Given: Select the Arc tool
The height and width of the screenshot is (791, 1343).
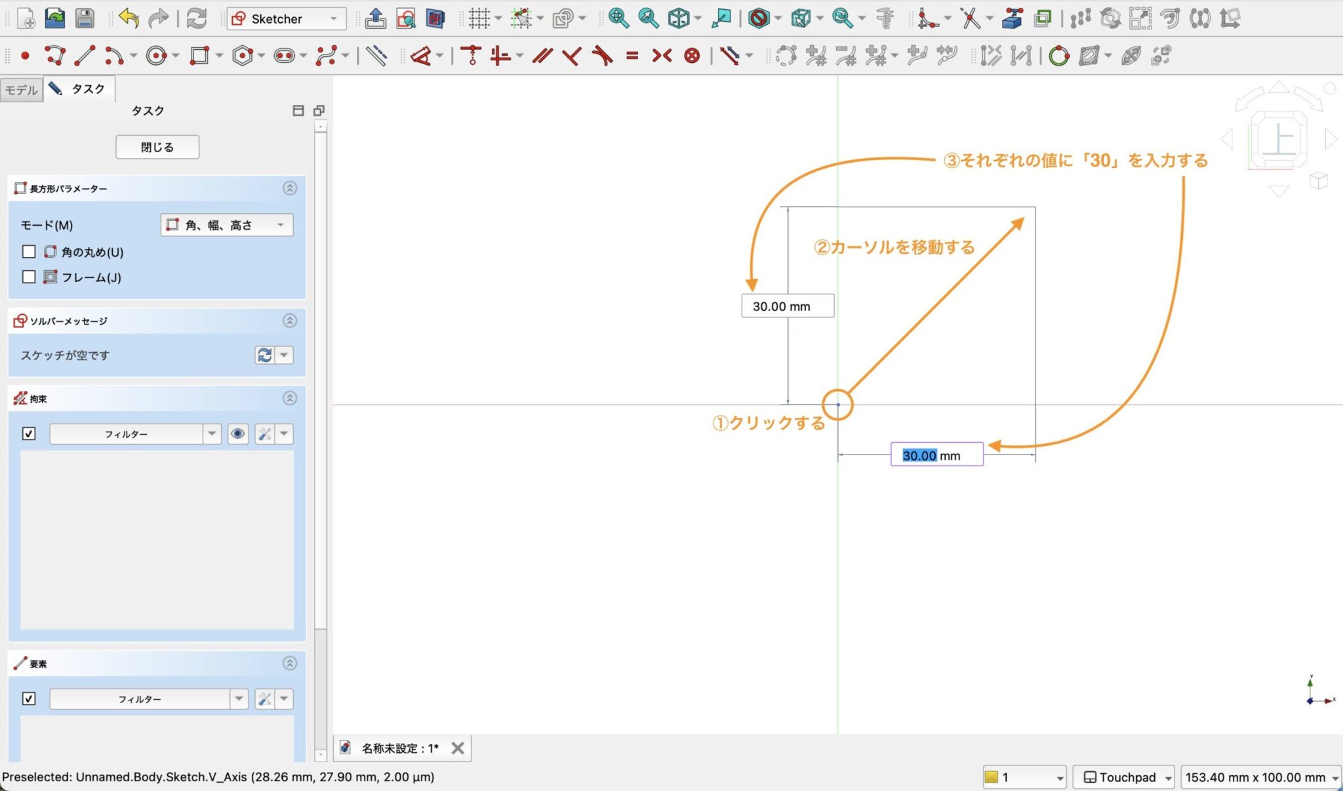Looking at the screenshot, I should [x=113, y=56].
